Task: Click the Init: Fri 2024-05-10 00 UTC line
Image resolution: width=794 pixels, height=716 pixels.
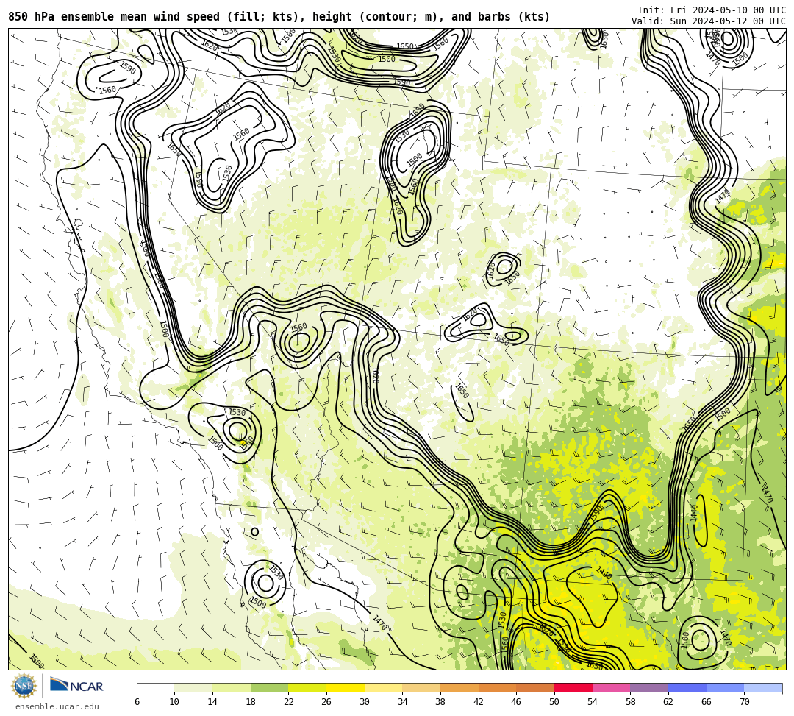Action: pyautogui.click(x=712, y=10)
